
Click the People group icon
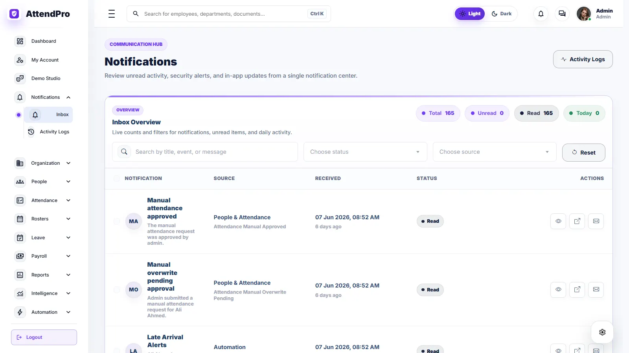(20, 182)
